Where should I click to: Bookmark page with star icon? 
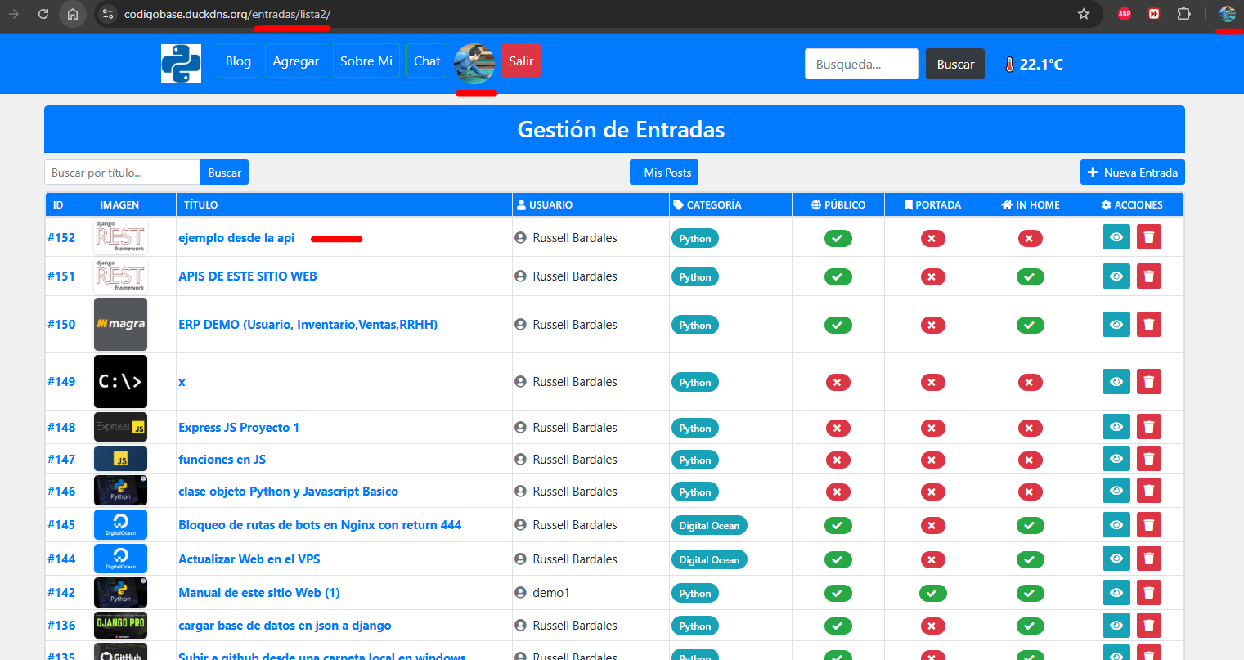click(x=1084, y=14)
